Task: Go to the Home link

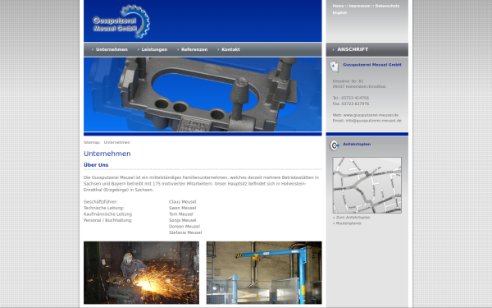Action: point(338,6)
